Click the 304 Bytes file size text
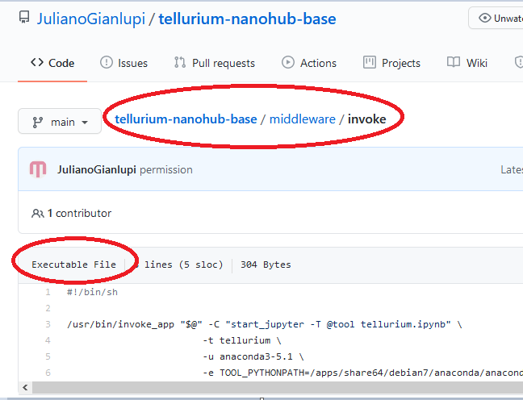 [x=266, y=265]
